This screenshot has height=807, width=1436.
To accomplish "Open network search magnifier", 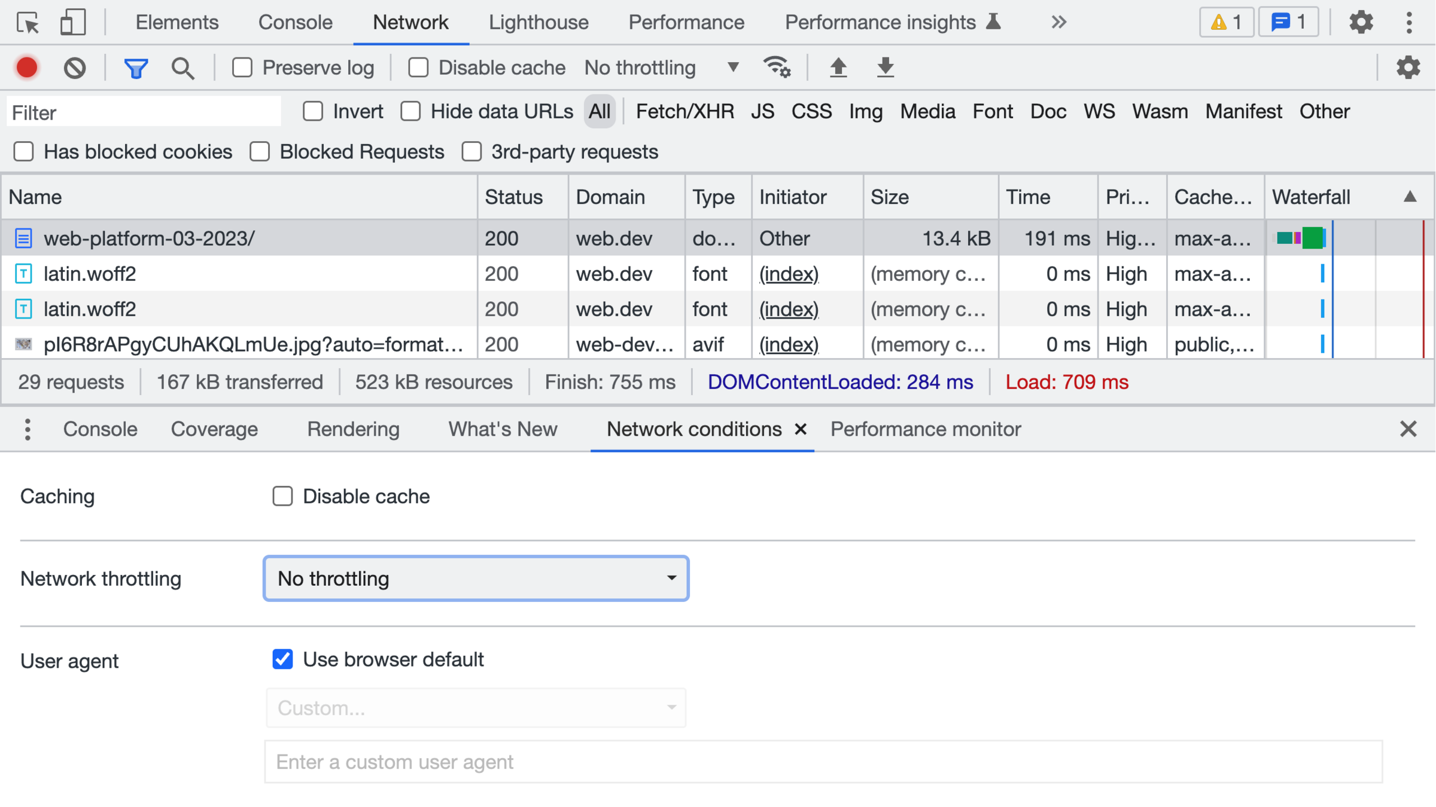I will 182,68.
